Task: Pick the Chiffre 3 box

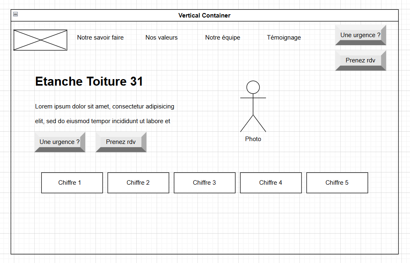Action: (x=204, y=183)
